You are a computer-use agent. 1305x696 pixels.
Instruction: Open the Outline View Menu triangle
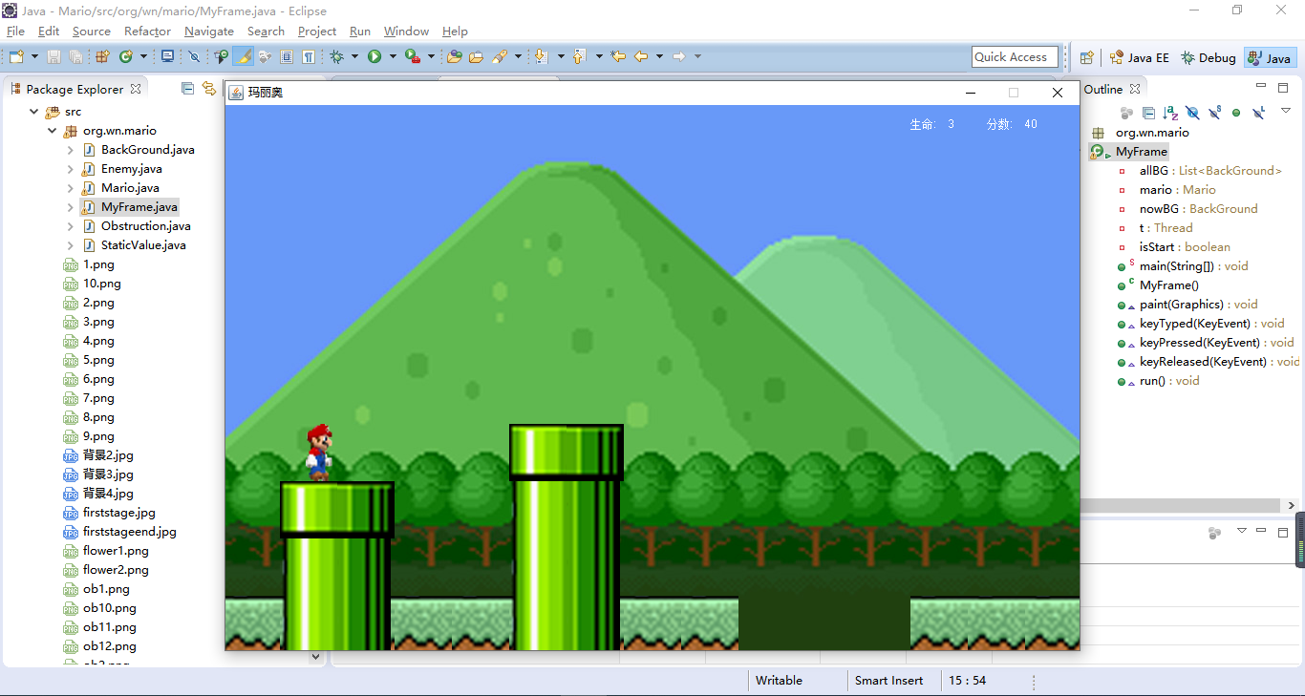click(1286, 111)
